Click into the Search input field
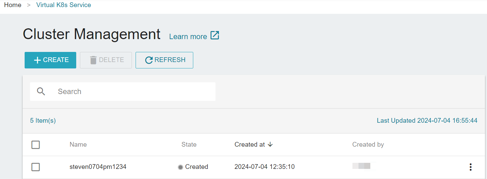The height and width of the screenshot is (179, 487). tap(123, 91)
